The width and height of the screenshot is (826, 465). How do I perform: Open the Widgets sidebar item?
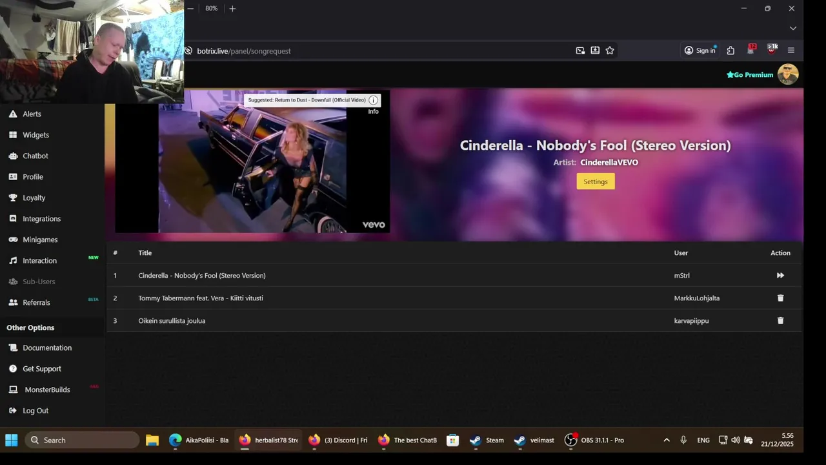(x=35, y=135)
